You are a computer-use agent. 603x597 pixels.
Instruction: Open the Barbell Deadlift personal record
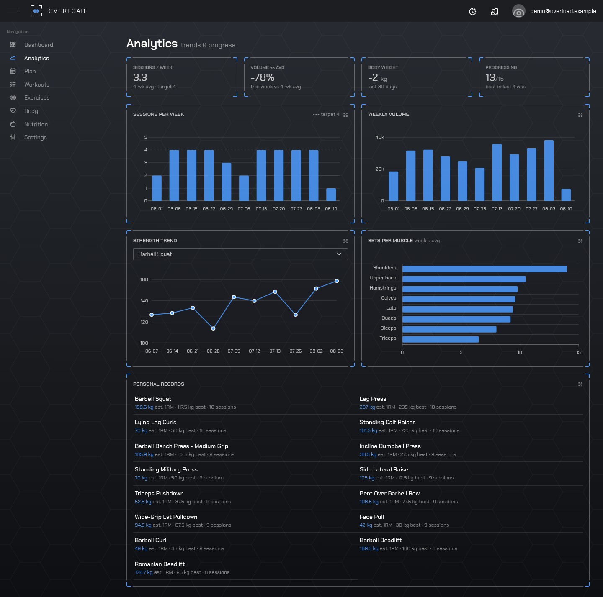471,544
